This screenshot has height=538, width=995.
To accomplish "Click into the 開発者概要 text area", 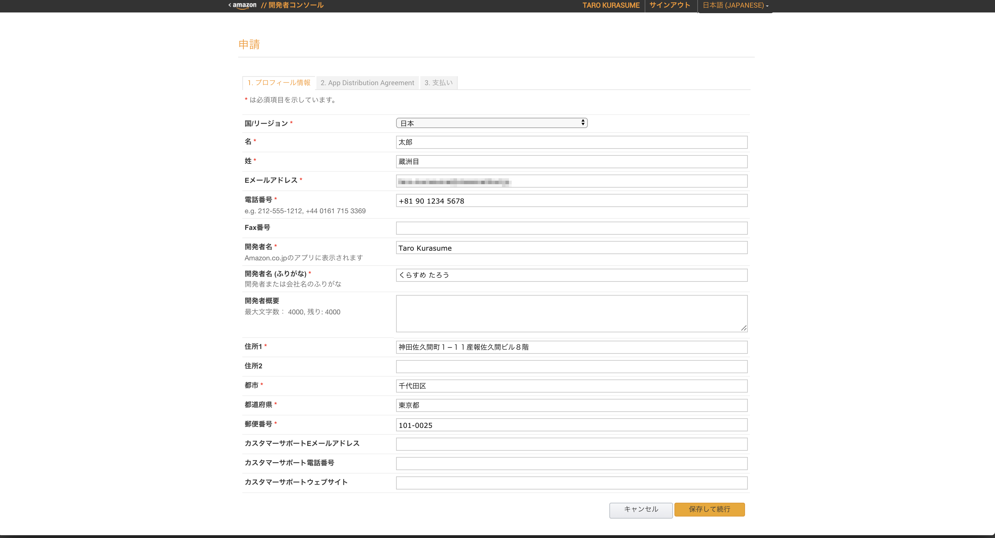I will [571, 313].
